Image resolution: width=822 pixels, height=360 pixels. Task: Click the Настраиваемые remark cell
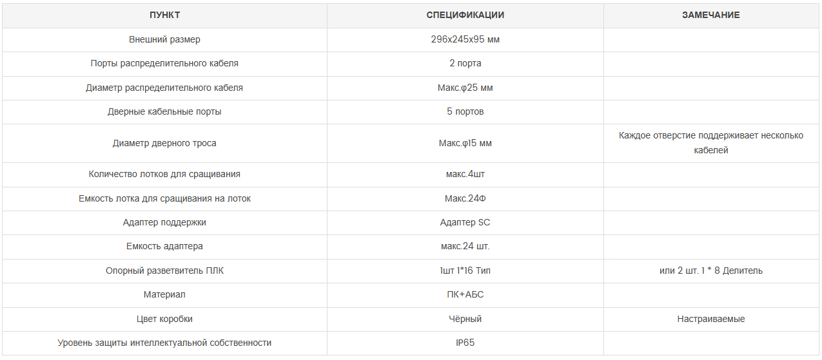pyautogui.click(x=711, y=319)
